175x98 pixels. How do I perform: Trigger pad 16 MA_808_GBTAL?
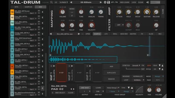point(12,12)
